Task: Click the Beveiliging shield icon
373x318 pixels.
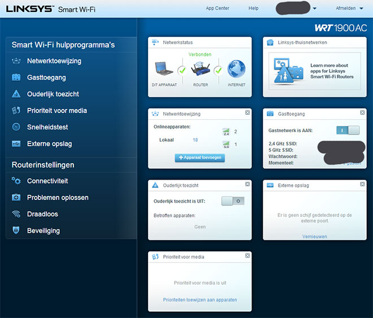Action: tap(16, 230)
